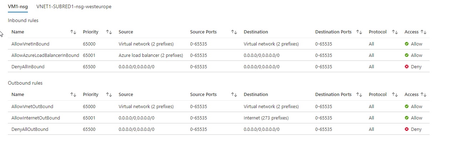Sort inbound rules by Source Ports arrows

234,32
